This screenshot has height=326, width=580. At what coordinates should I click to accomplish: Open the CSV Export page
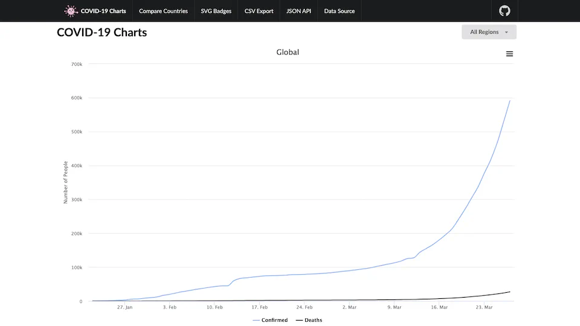point(259,11)
